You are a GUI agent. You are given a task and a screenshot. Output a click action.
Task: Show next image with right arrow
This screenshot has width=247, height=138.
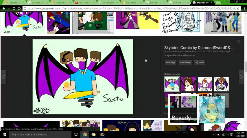coord(241,77)
